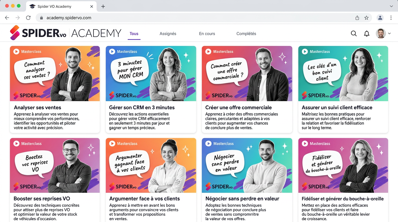Play icon on 'Argumenter gagnant face à vos clients' card

[112, 143]
